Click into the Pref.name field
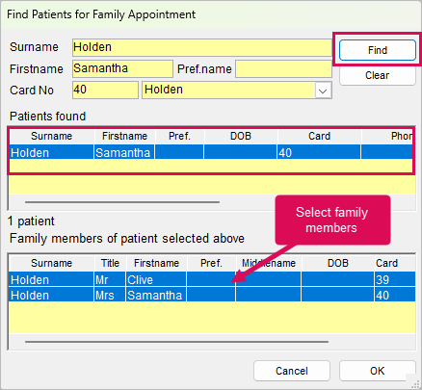 tap(283, 68)
